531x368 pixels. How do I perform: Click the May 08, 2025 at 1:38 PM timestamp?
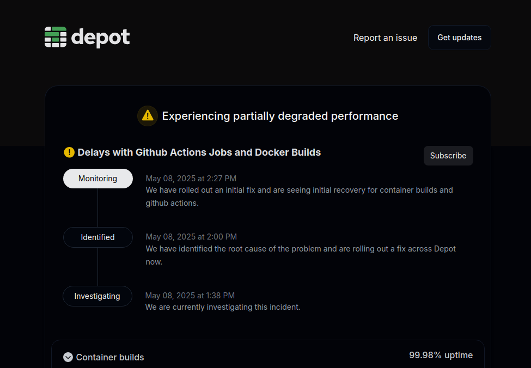190,296
